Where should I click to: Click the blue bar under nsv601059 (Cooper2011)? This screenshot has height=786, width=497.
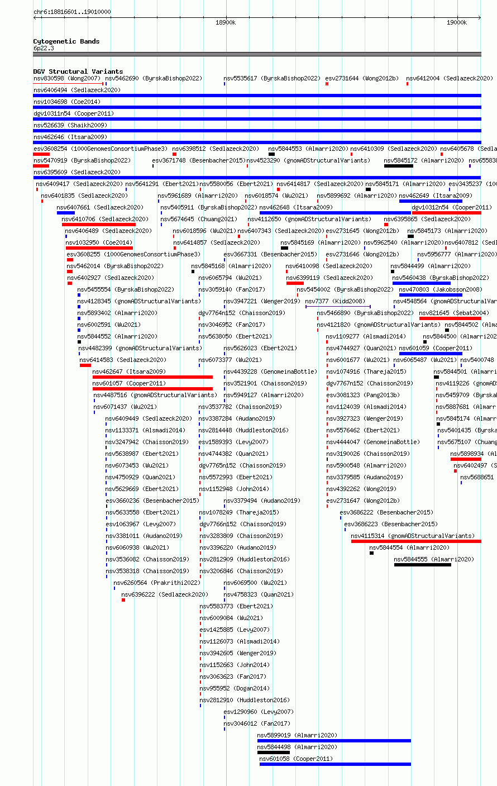[431, 354]
